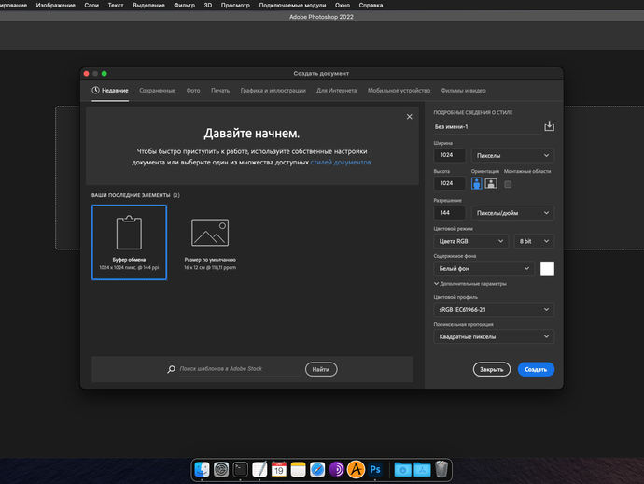644x484 pixels.
Task: Open the width units dropdown Пикселы
Action: [512, 155]
